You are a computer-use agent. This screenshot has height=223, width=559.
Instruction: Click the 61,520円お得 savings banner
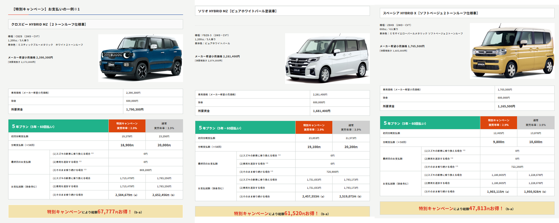282,213
